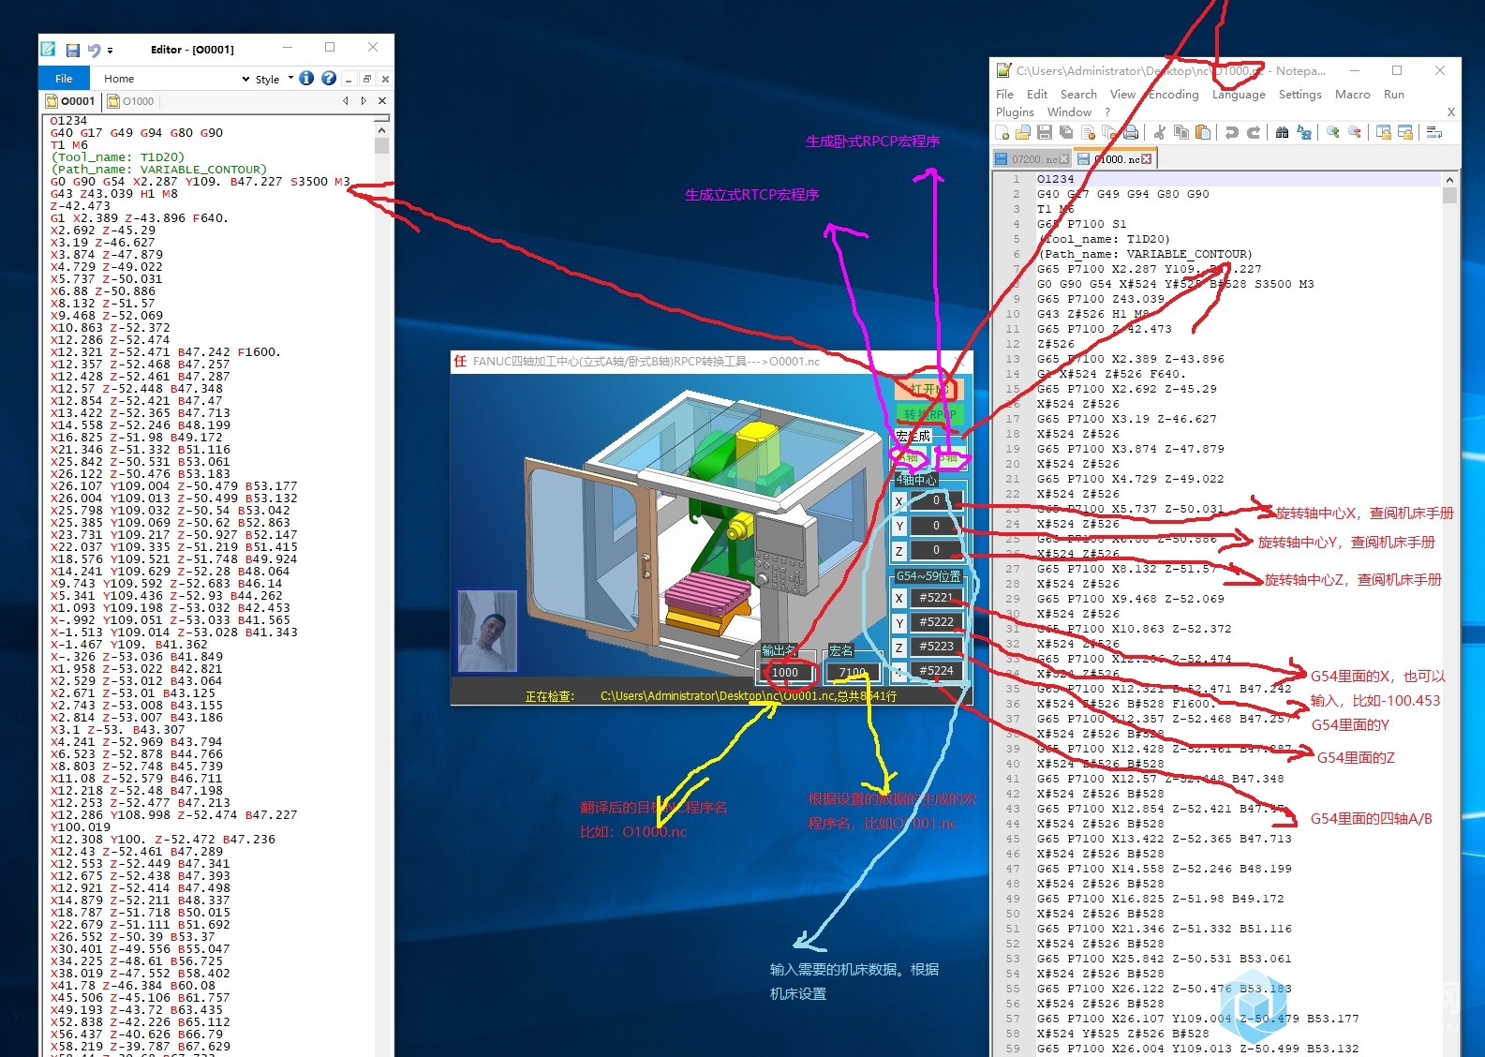Click Paste clipboard icon in Notepad++
This screenshot has height=1057, width=1485.
[1203, 133]
